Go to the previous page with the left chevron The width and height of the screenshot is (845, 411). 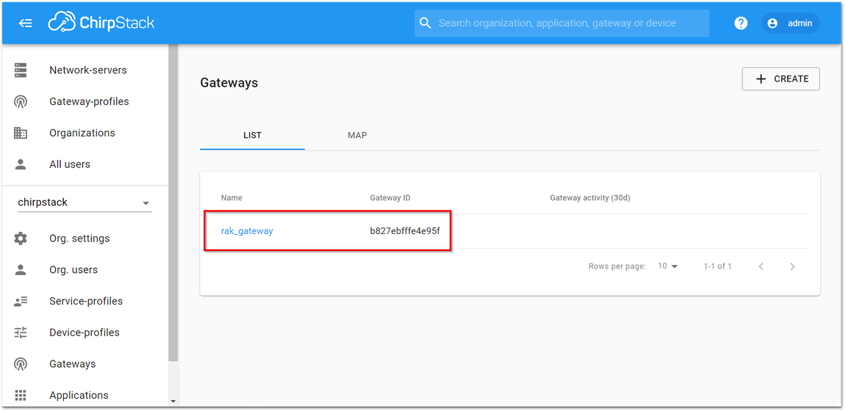click(x=761, y=266)
